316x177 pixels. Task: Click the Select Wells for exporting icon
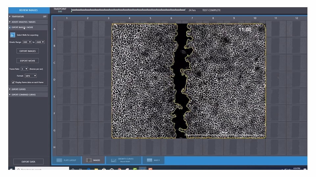[x=13, y=35]
